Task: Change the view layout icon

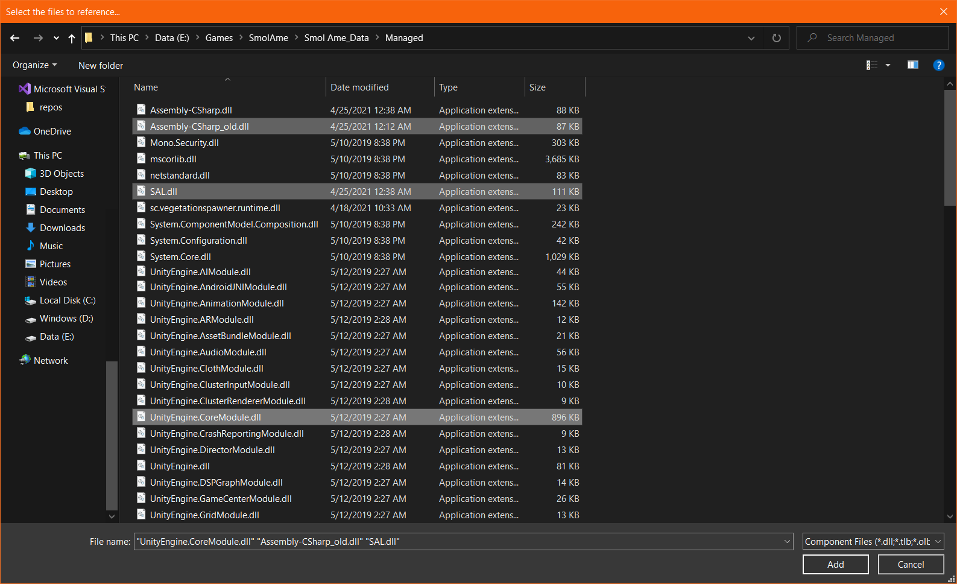Action: click(872, 65)
